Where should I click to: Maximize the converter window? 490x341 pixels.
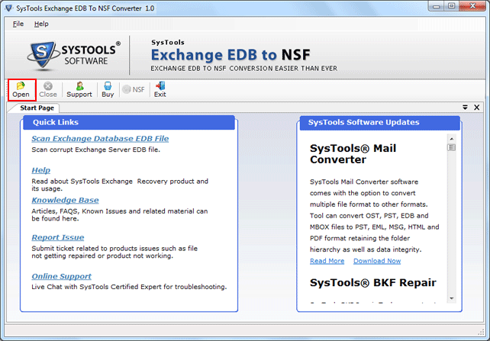(451, 6)
